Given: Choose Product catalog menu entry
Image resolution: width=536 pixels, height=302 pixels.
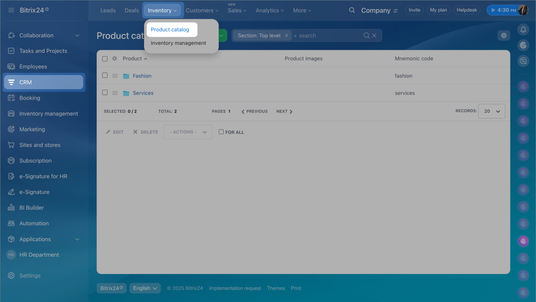Looking at the screenshot, I should pyautogui.click(x=170, y=30).
